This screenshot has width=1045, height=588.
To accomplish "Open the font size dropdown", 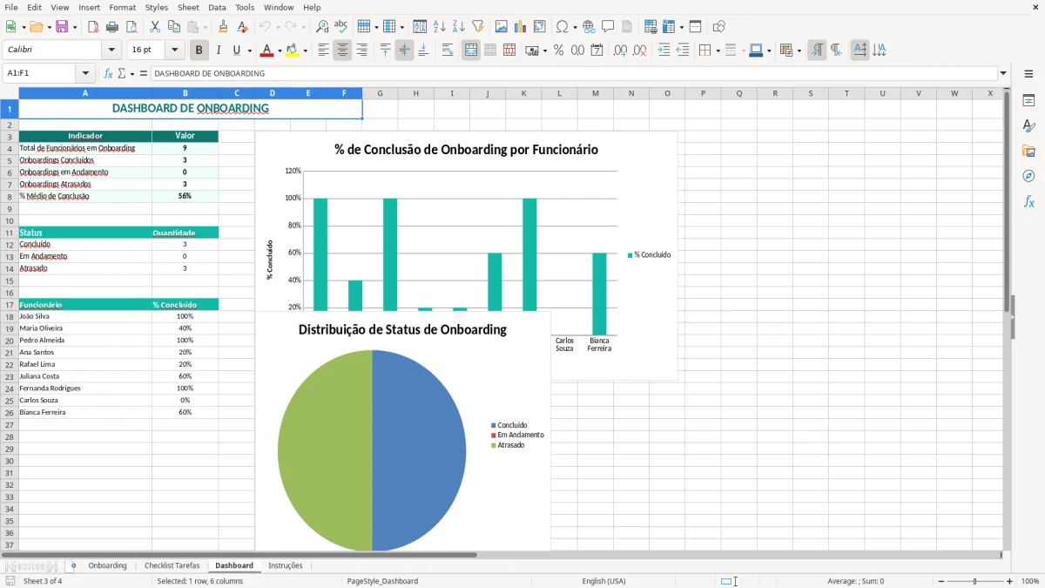I will pyautogui.click(x=175, y=50).
